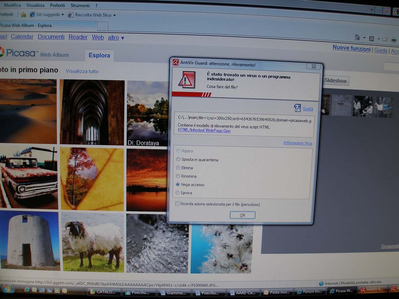399x299 pixels.
Task: Open the Strumenti menu
Action: click(80, 5)
